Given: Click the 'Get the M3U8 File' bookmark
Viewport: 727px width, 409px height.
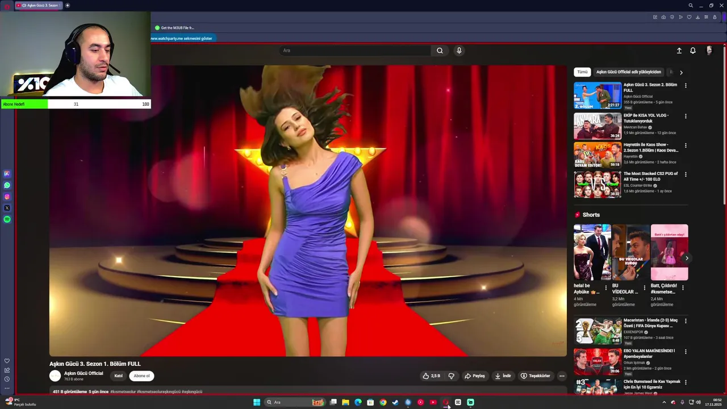Looking at the screenshot, I should (174, 28).
